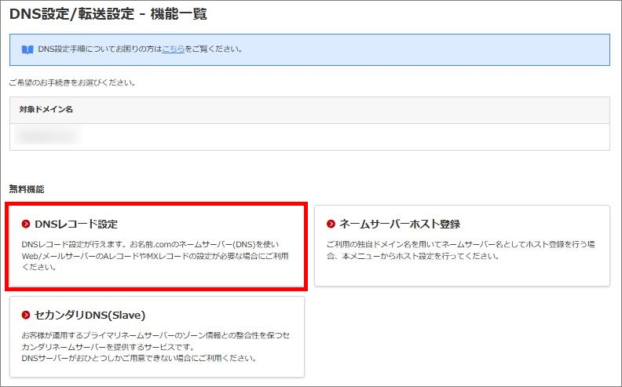This screenshot has width=622, height=387.
Task: Click the Web/メールサーバーのAレコード description line
Action: (155, 256)
